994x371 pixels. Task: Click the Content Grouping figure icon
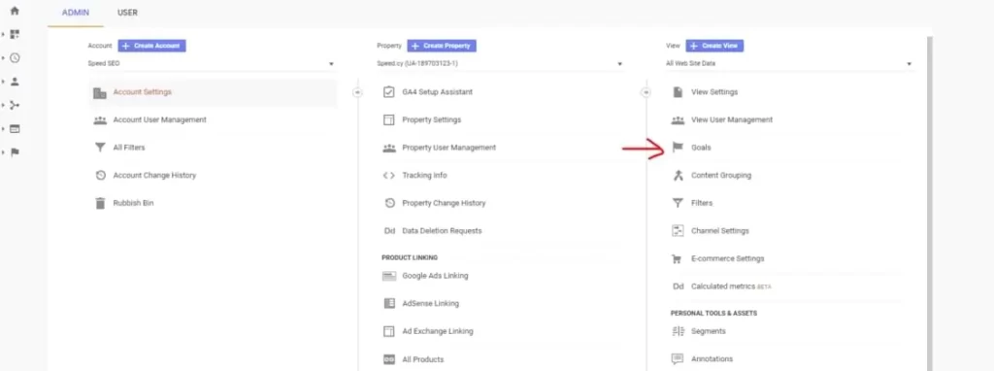(x=678, y=176)
